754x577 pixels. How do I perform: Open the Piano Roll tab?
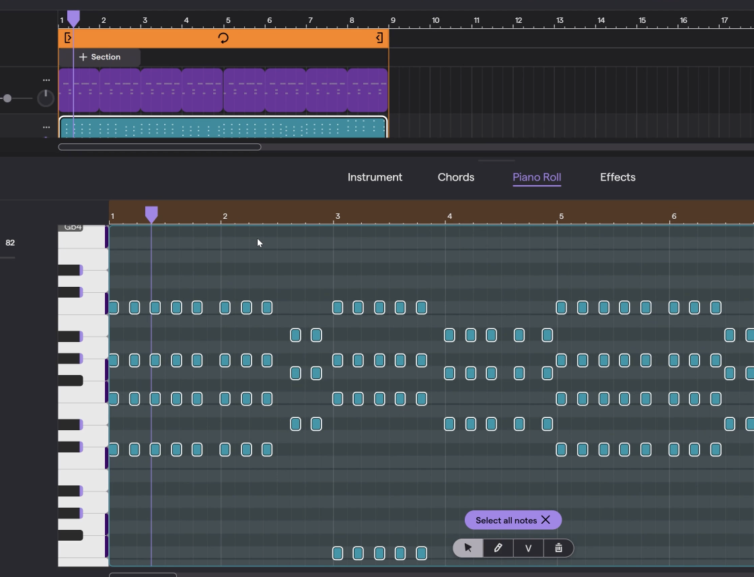[537, 177]
